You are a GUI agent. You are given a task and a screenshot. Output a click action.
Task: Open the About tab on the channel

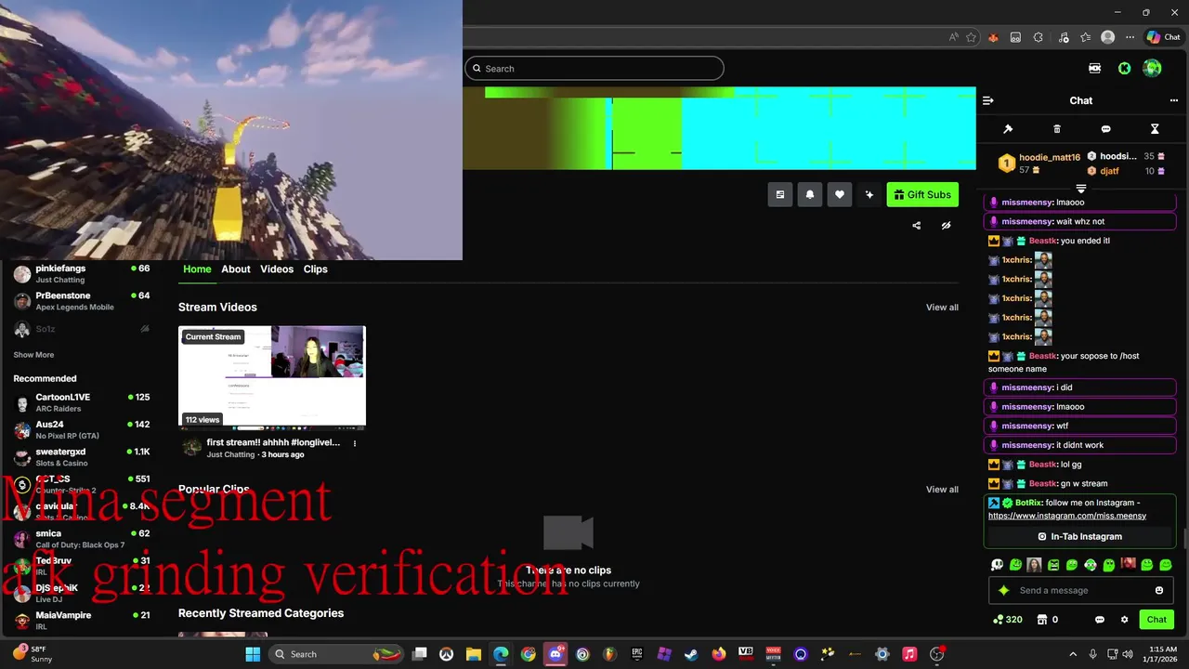[236, 269]
